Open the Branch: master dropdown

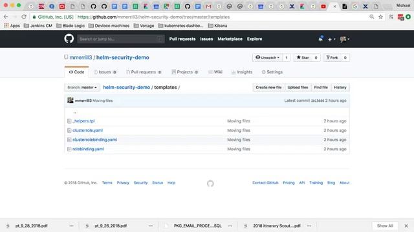tap(82, 88)
